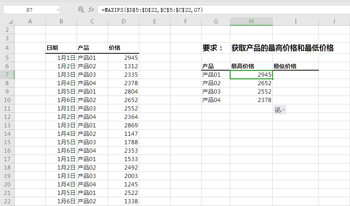350x206 pixels.
Task: Select column H header
Action: click(251, 21)
